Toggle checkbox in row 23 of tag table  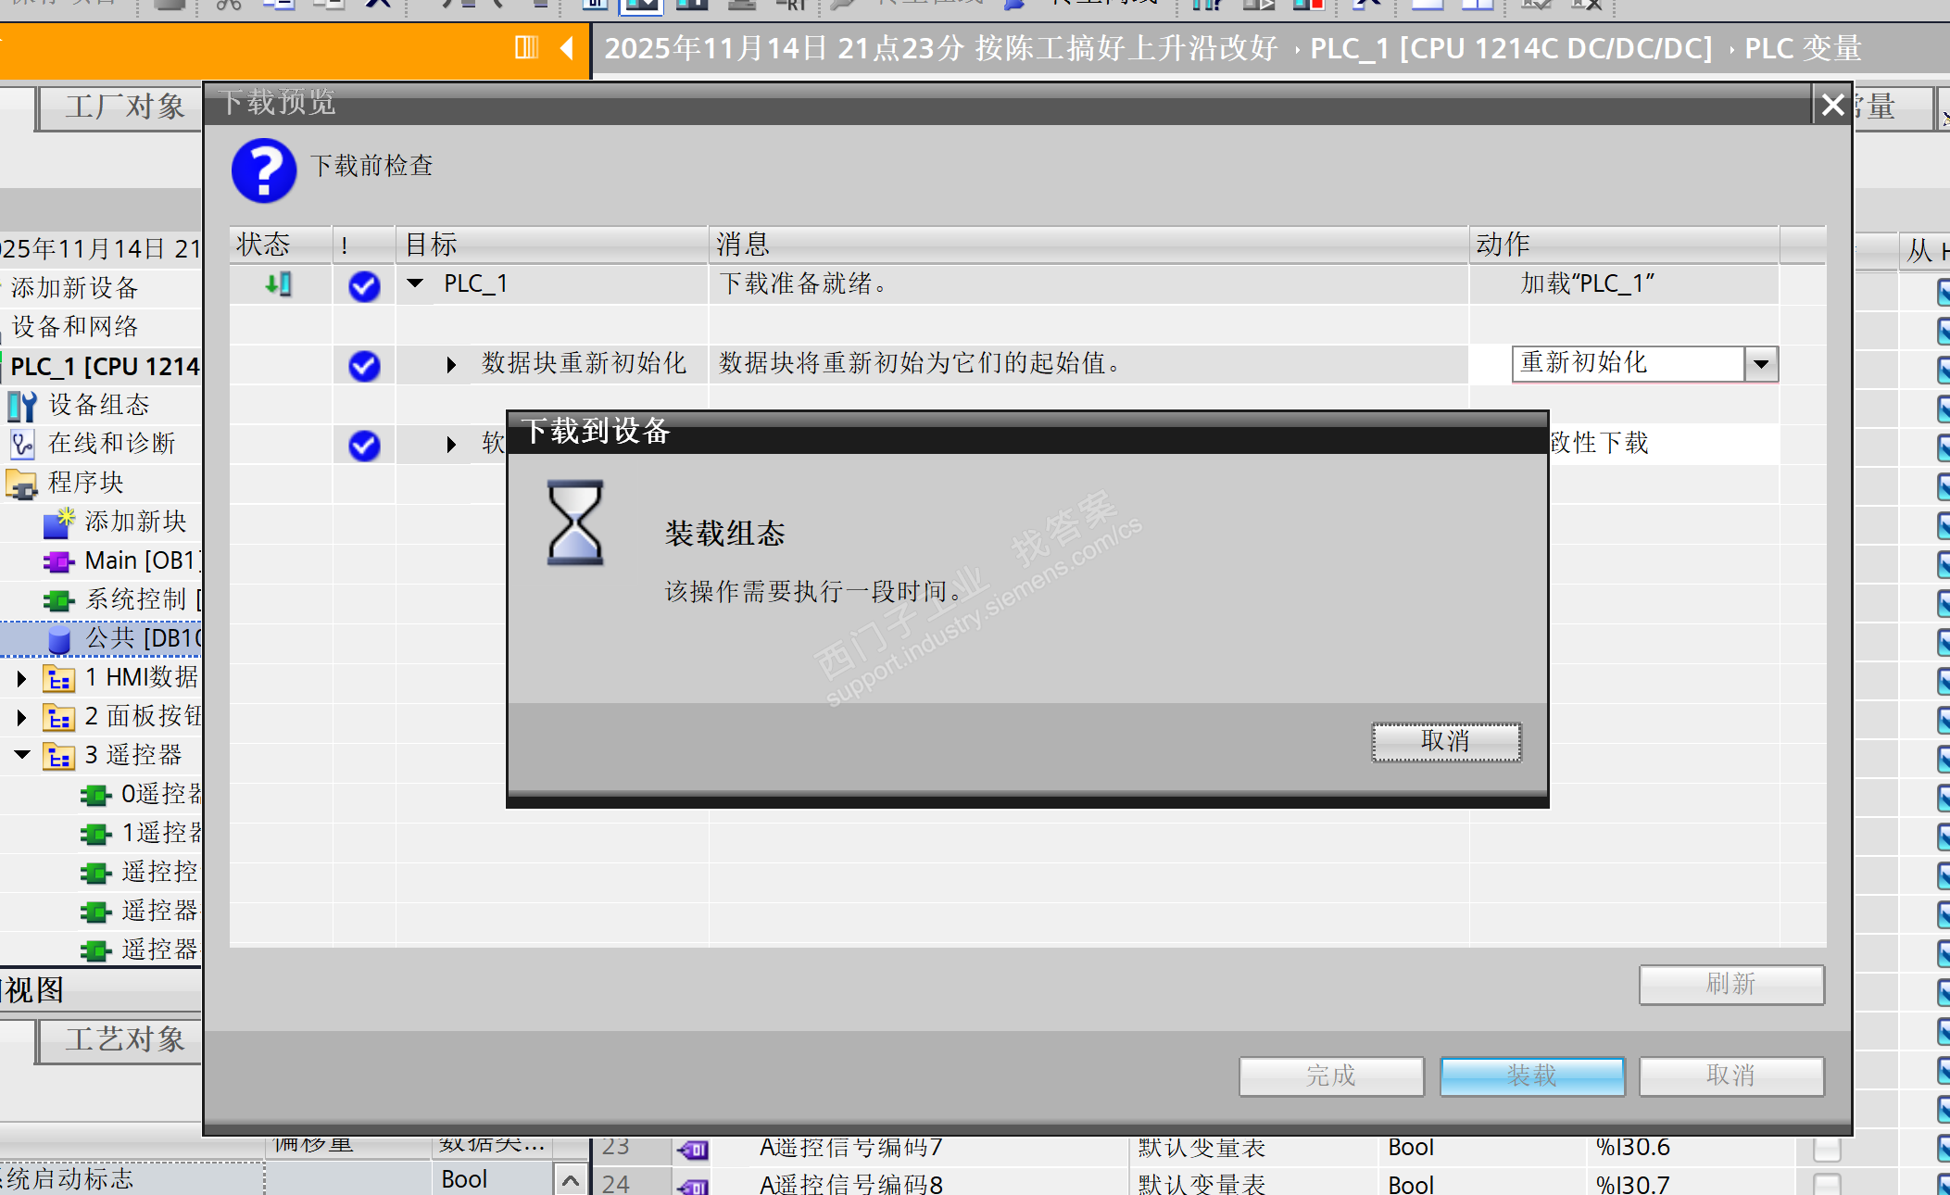(x=1826, y=1149)
